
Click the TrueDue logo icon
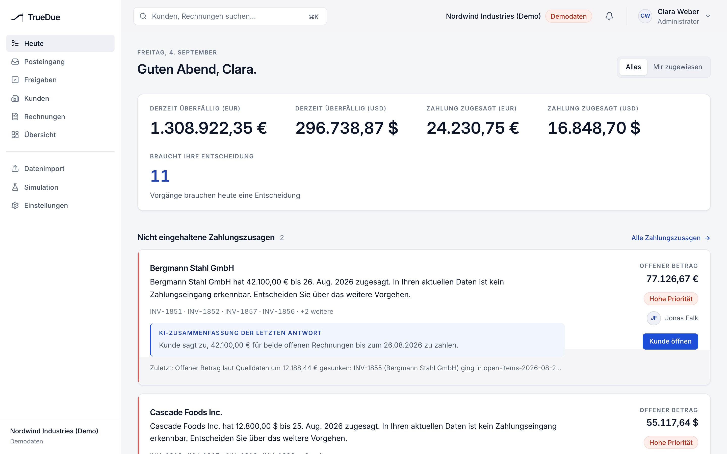17,17
